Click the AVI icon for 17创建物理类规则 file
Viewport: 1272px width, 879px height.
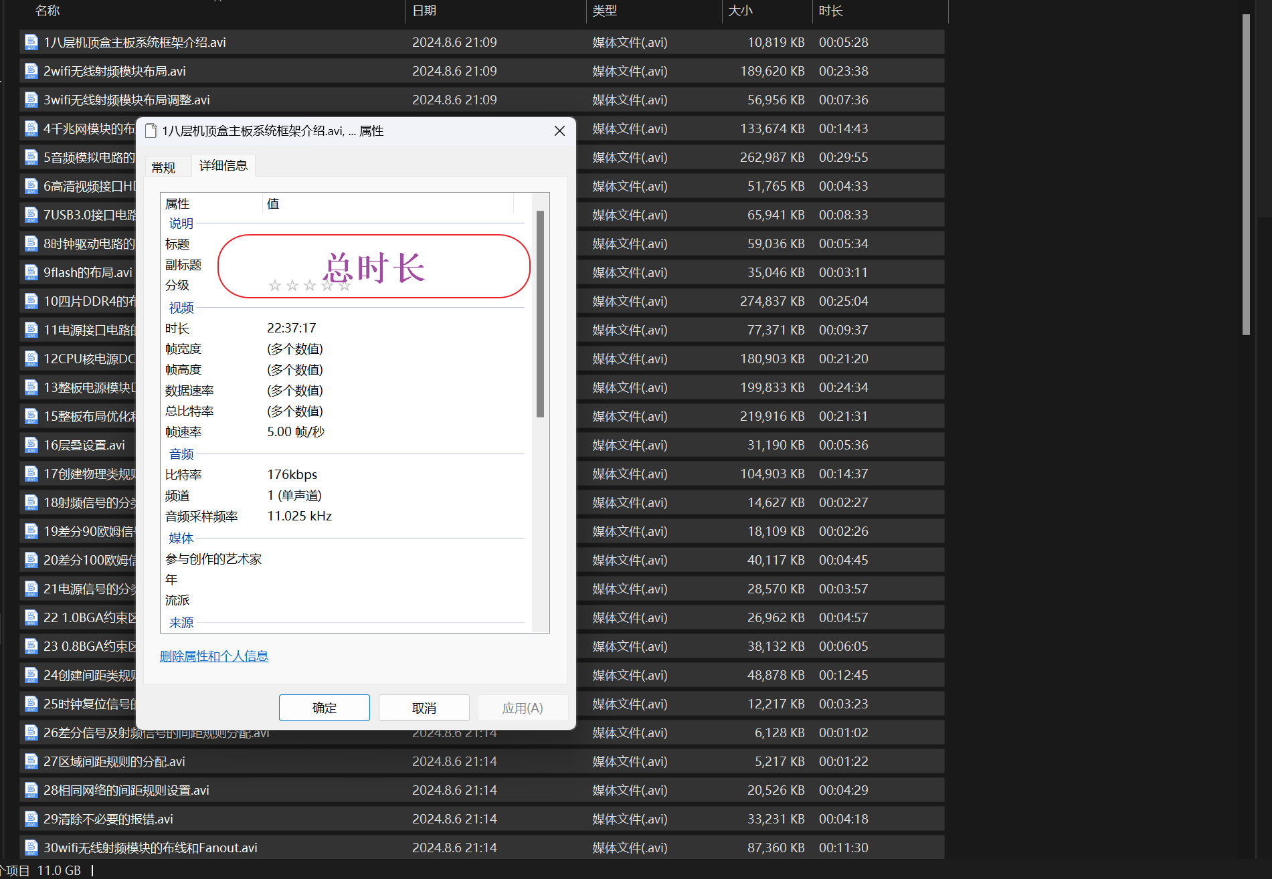tap(31, 474)
